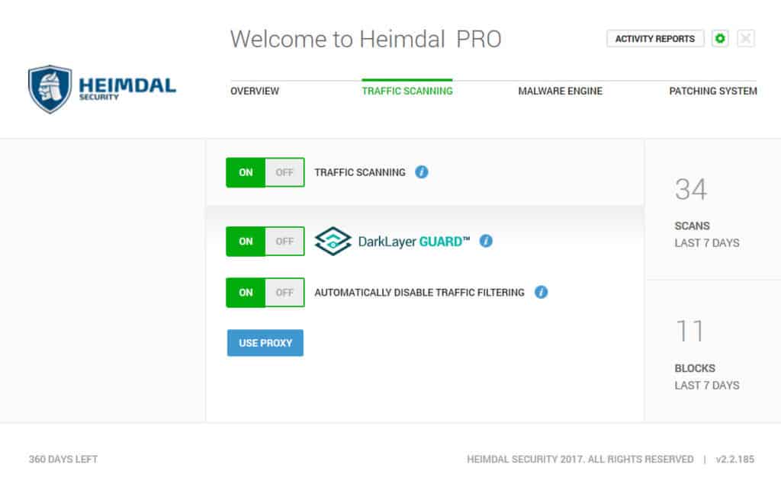Click the Welcome to Heimdal PRO heading
Image resolution: width=781 pixels, height=487 pixels.
click(365, 40)
